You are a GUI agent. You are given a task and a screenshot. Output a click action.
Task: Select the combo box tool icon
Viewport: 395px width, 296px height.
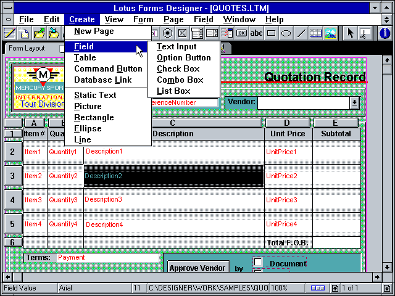coord(197,33)
